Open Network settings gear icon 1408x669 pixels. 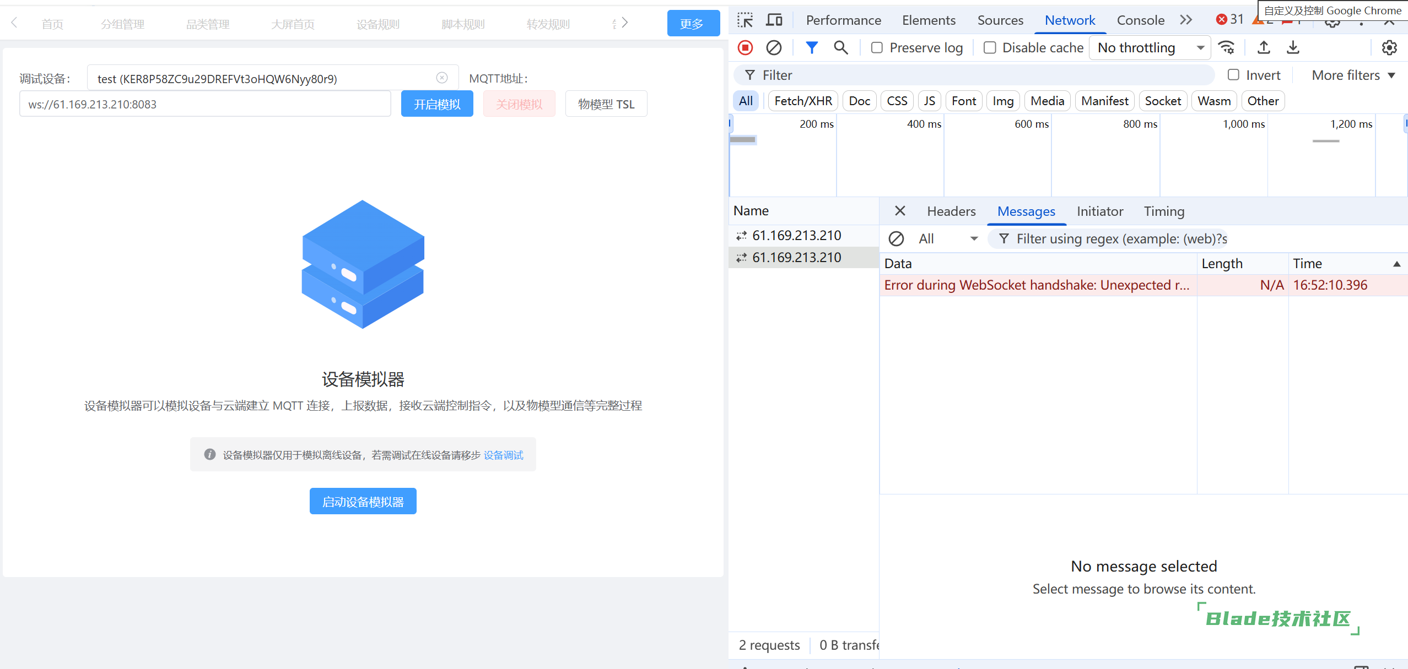click(x=1389, y=48)
